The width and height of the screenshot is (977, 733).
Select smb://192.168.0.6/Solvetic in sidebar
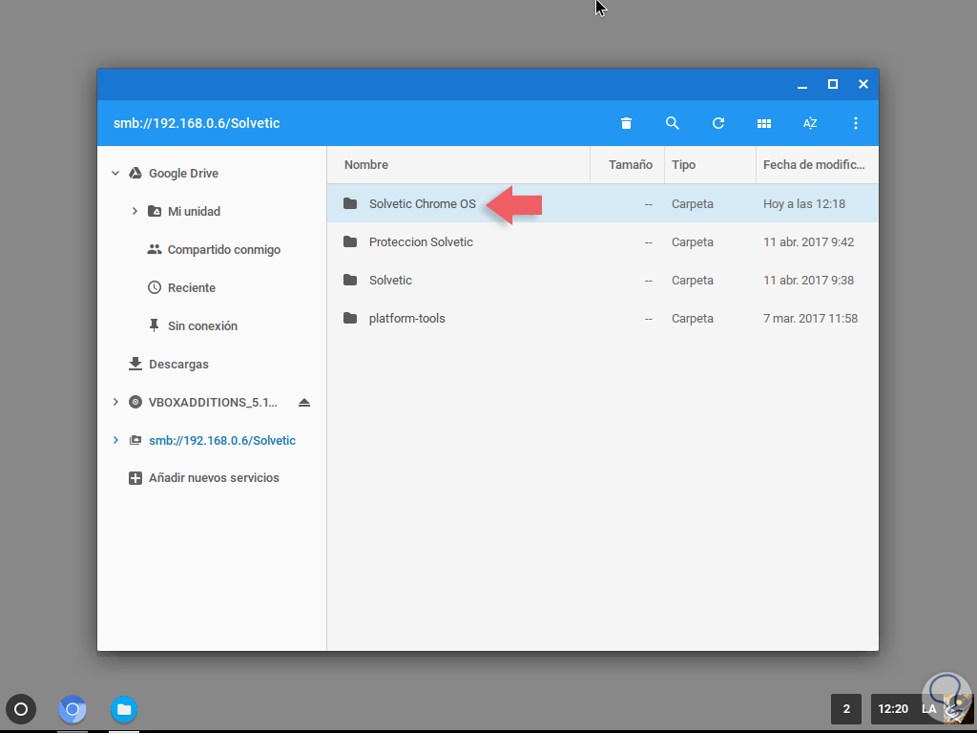[x=221, y=441]
